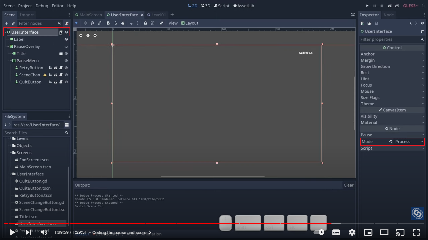Screen dimensions: 428x240
Task: Switch to 3D workspace
Action: point(206,6)
